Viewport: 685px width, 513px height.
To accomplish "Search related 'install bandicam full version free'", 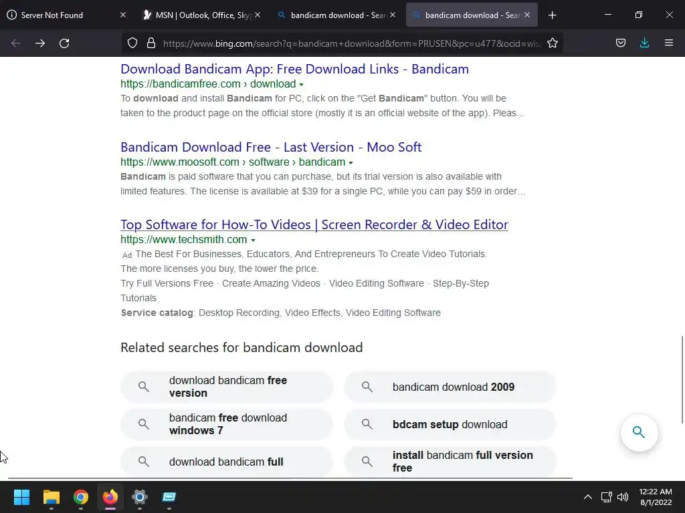I will click(x=450, y=462).
